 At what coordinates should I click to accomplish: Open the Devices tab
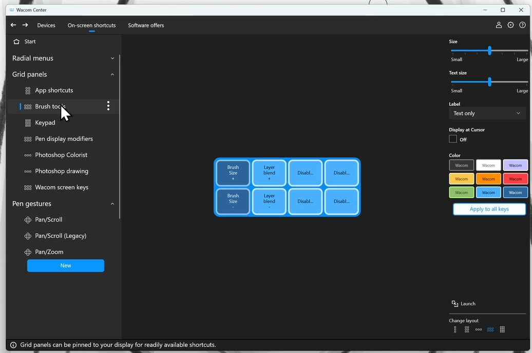(46, 26)
